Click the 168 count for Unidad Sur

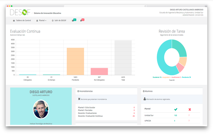pyautogui.click(x=175, y=115)
